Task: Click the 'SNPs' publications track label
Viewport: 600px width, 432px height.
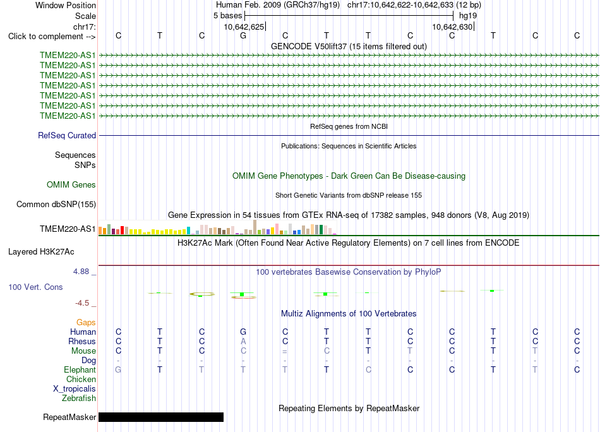Action: tap(85, 165)
